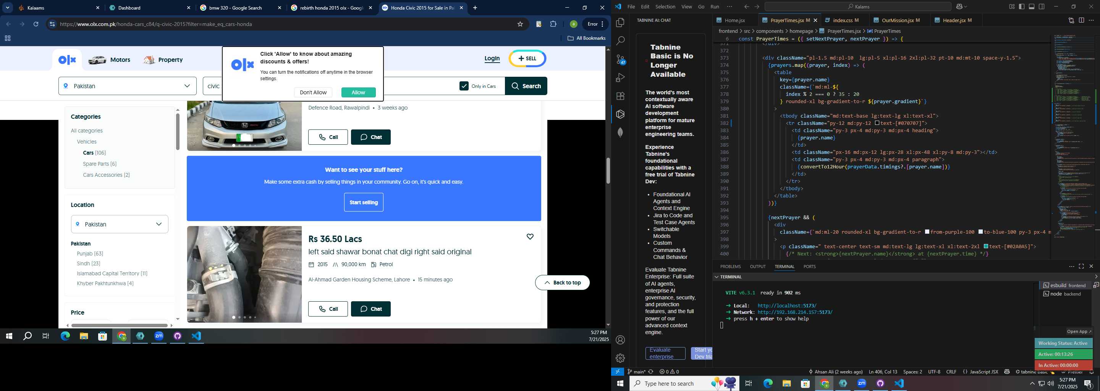Image resolution: width=1100 pixels, height=391 pixels.
Task: Split the editor to the right
Action: [x=1081, y=20]
